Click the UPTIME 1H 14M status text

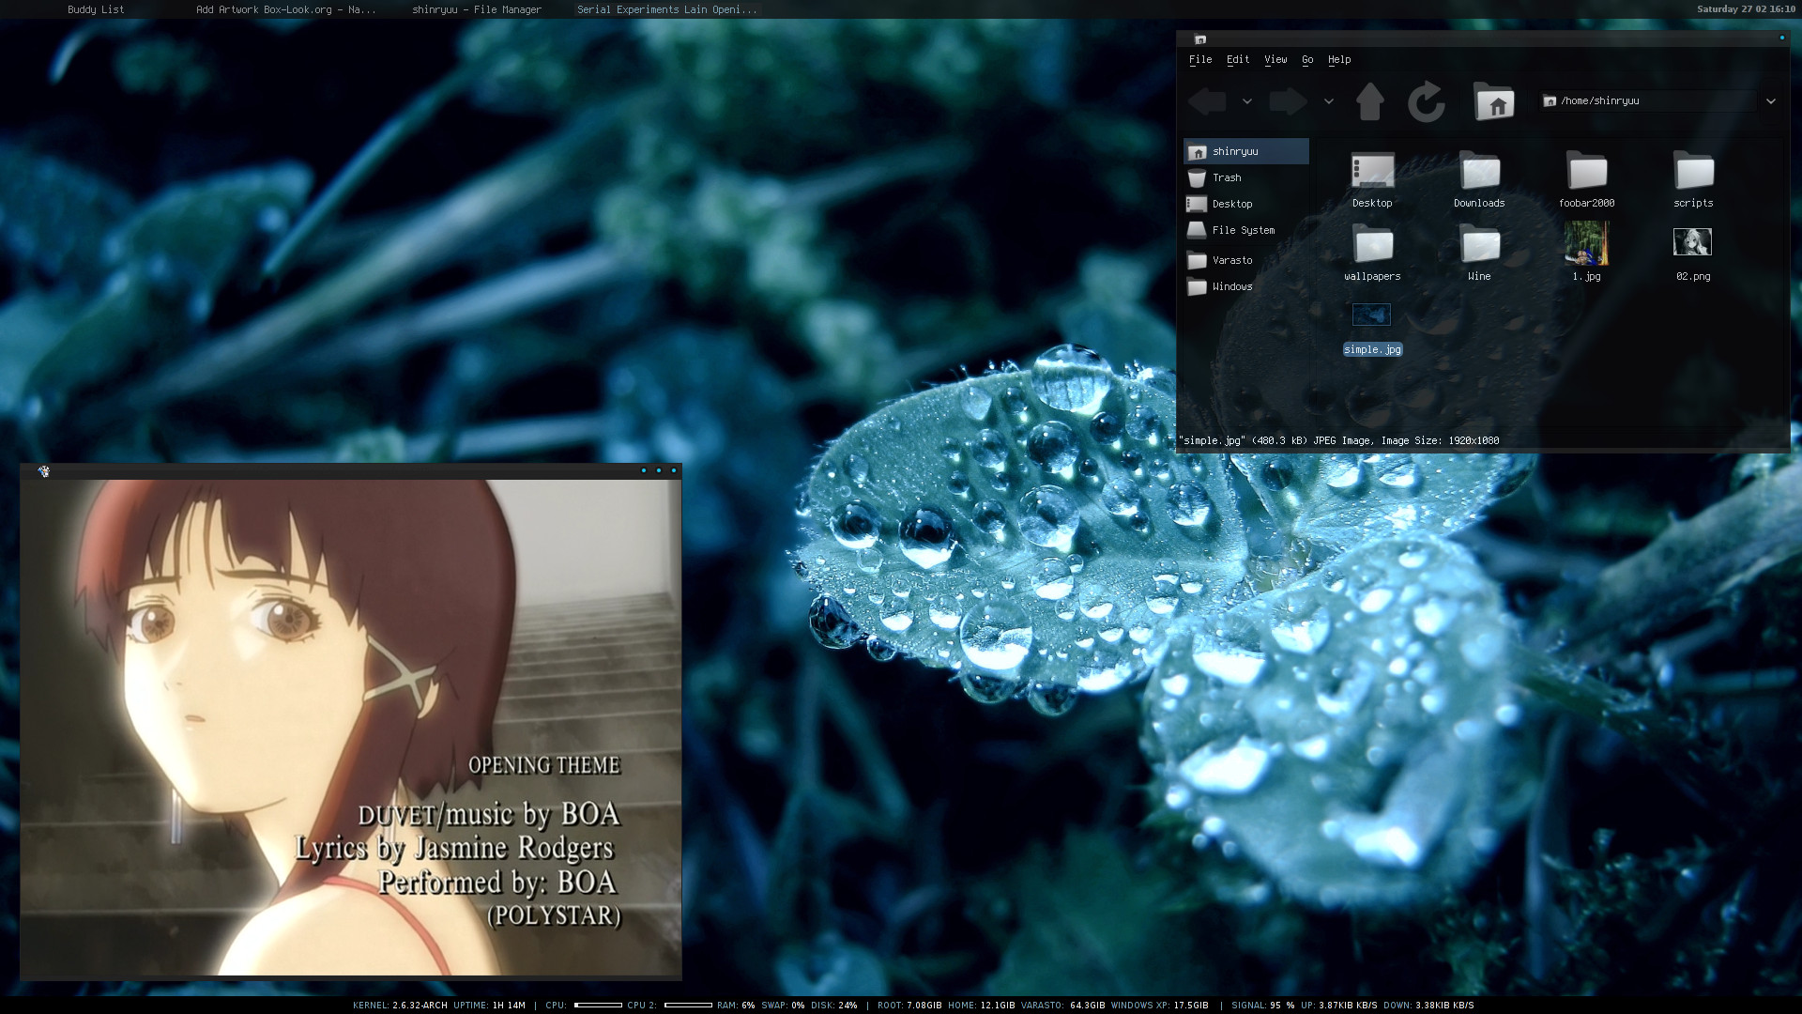tap(489, 1006)
